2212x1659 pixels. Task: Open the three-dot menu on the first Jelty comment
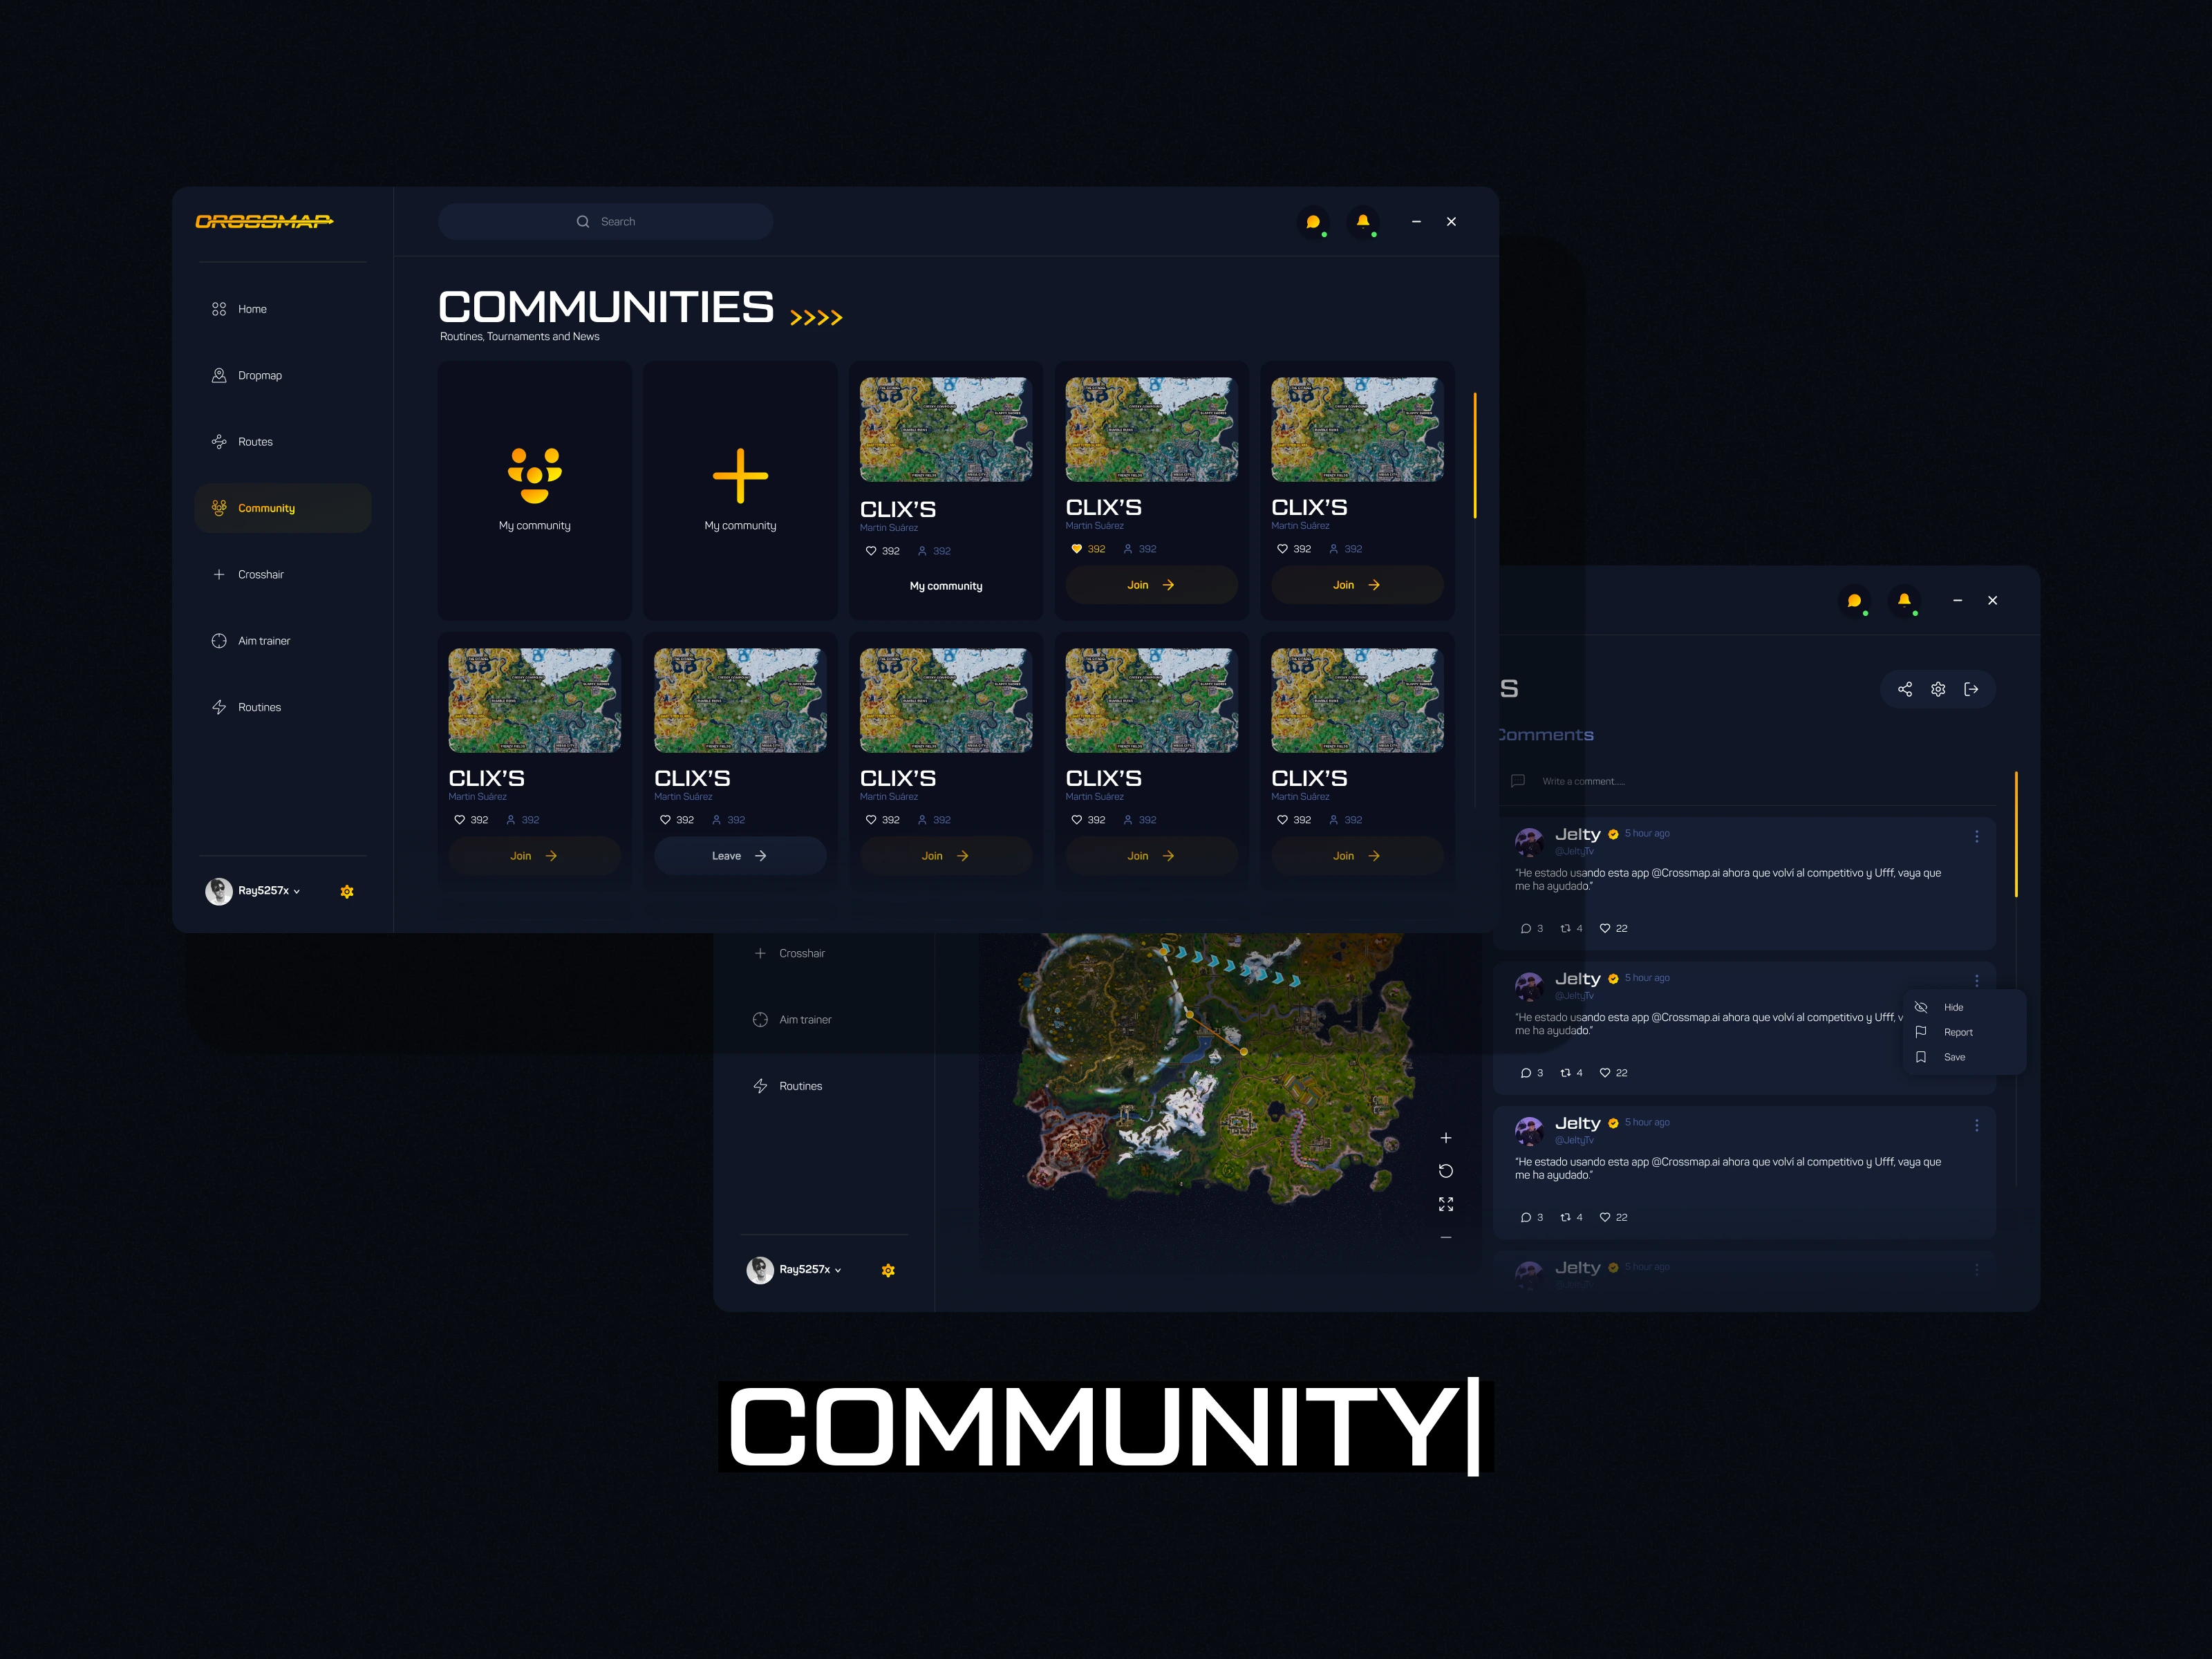[x=1976, y=836]
